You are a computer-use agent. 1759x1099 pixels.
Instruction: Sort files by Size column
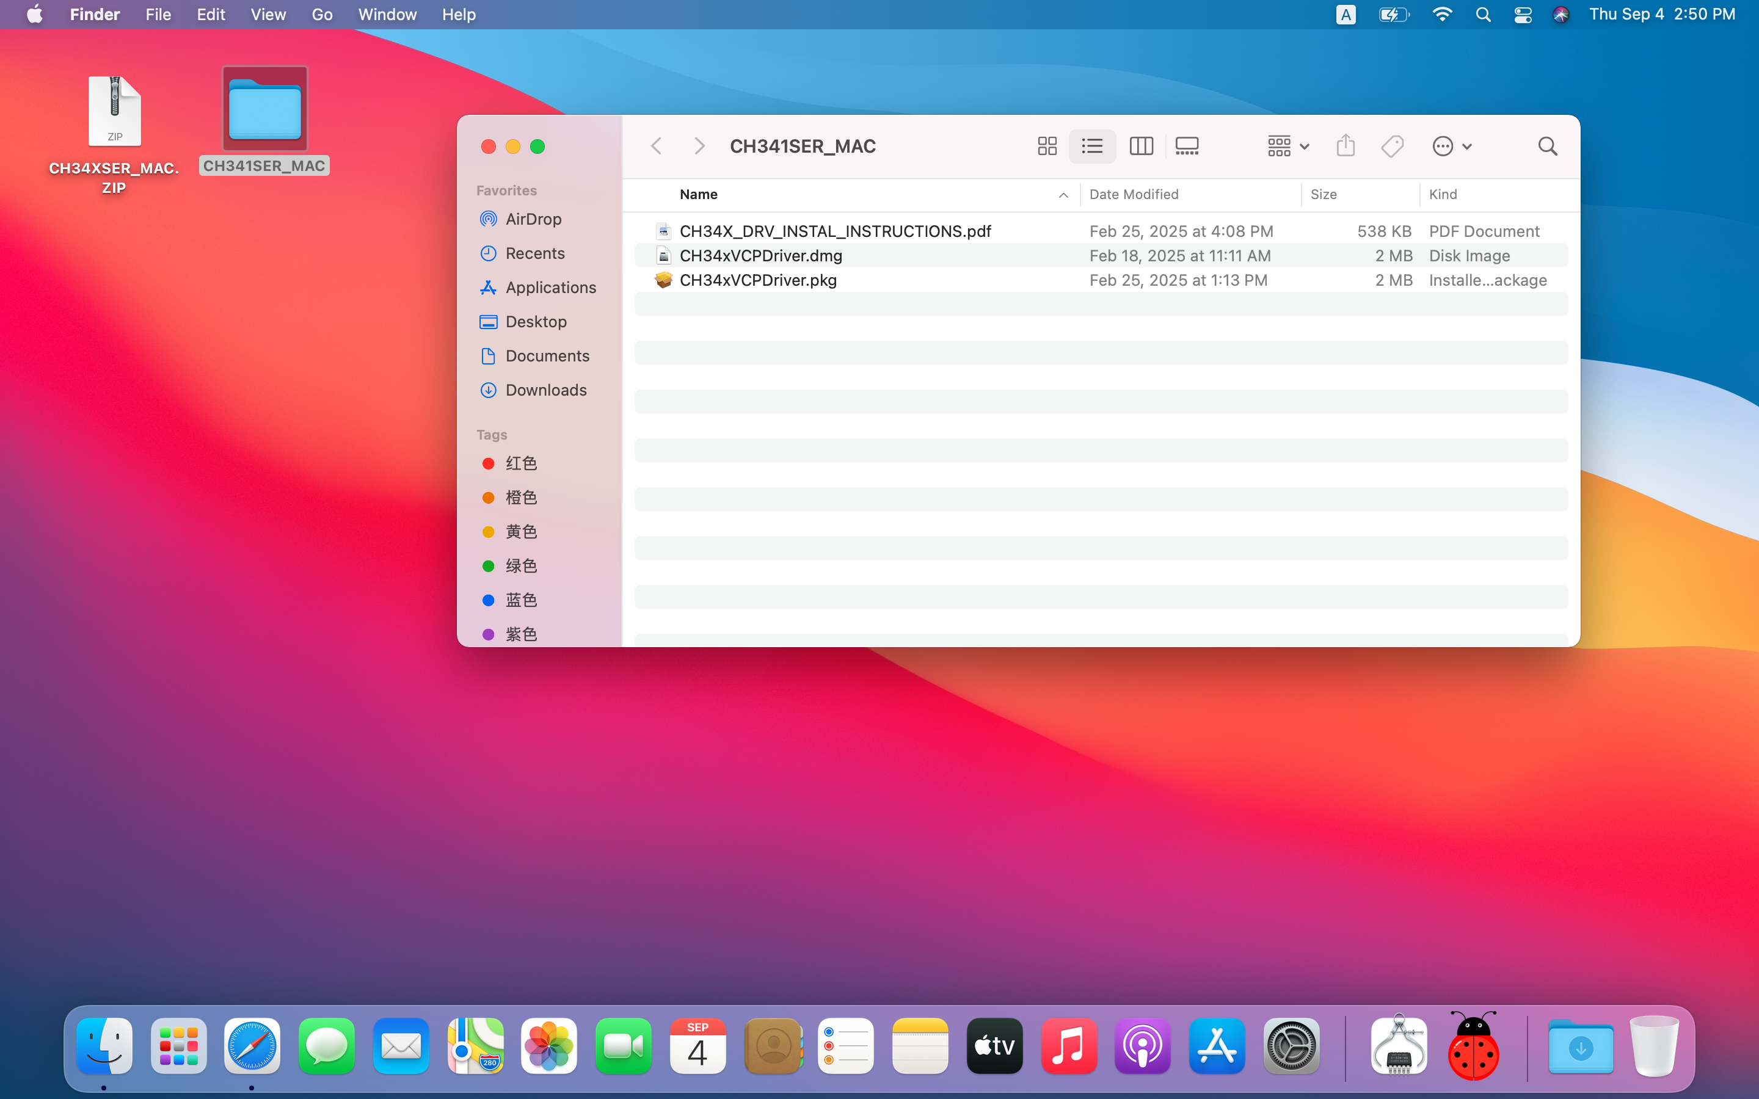(1360, 194)
